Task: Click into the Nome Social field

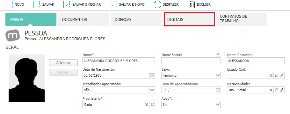Action: click(x=191, y=61)
